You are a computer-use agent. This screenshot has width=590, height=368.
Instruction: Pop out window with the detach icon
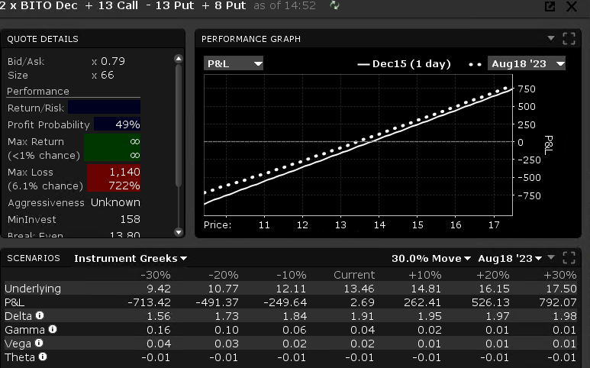tap(550, 7)
